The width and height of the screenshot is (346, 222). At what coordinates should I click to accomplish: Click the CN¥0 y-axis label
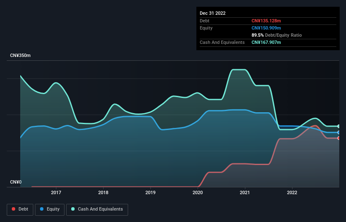[x=16, y=182]
